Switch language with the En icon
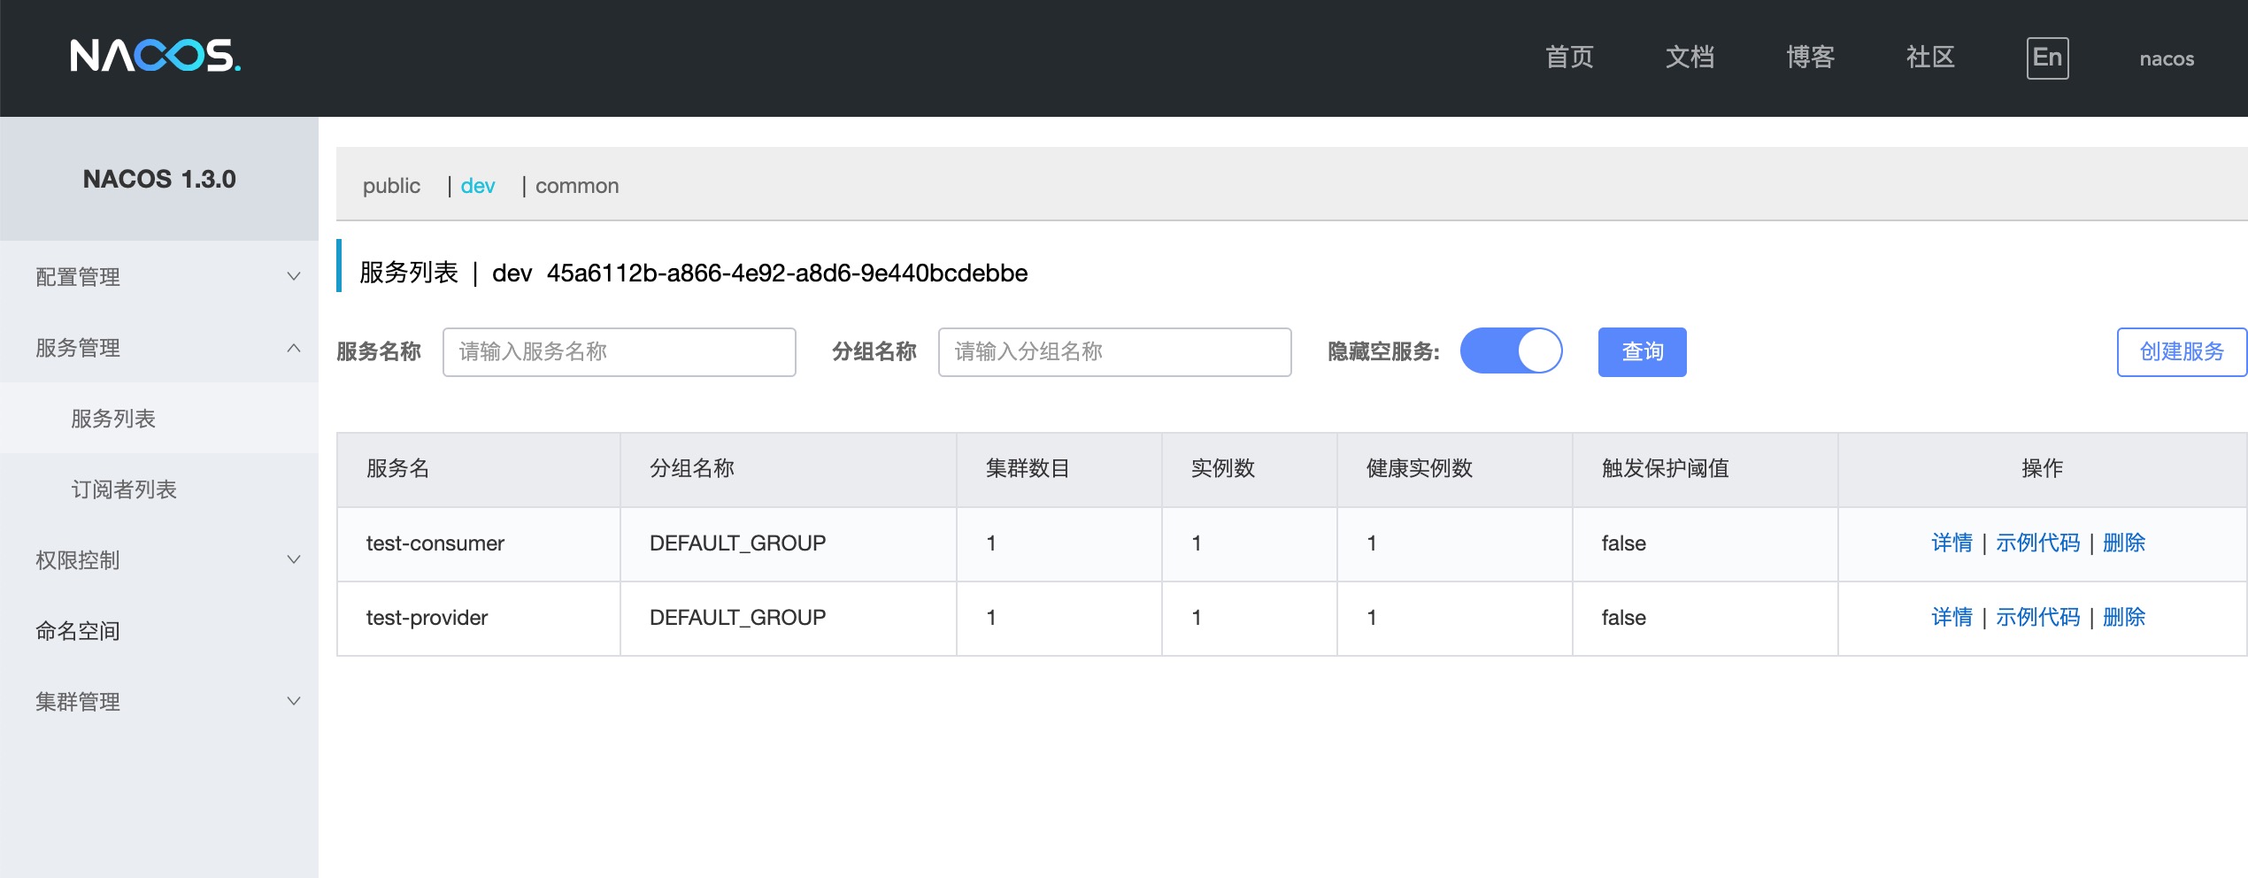Viewport: 2248px width, 878px height. 2047,58
